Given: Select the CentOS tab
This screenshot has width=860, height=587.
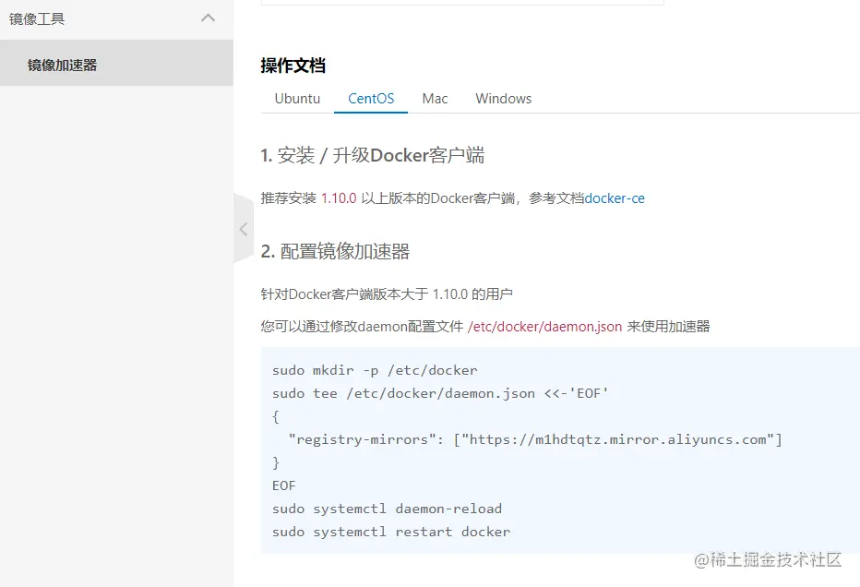Looking at the screenshot, I should pyautogui.click(x=371, y=99).
